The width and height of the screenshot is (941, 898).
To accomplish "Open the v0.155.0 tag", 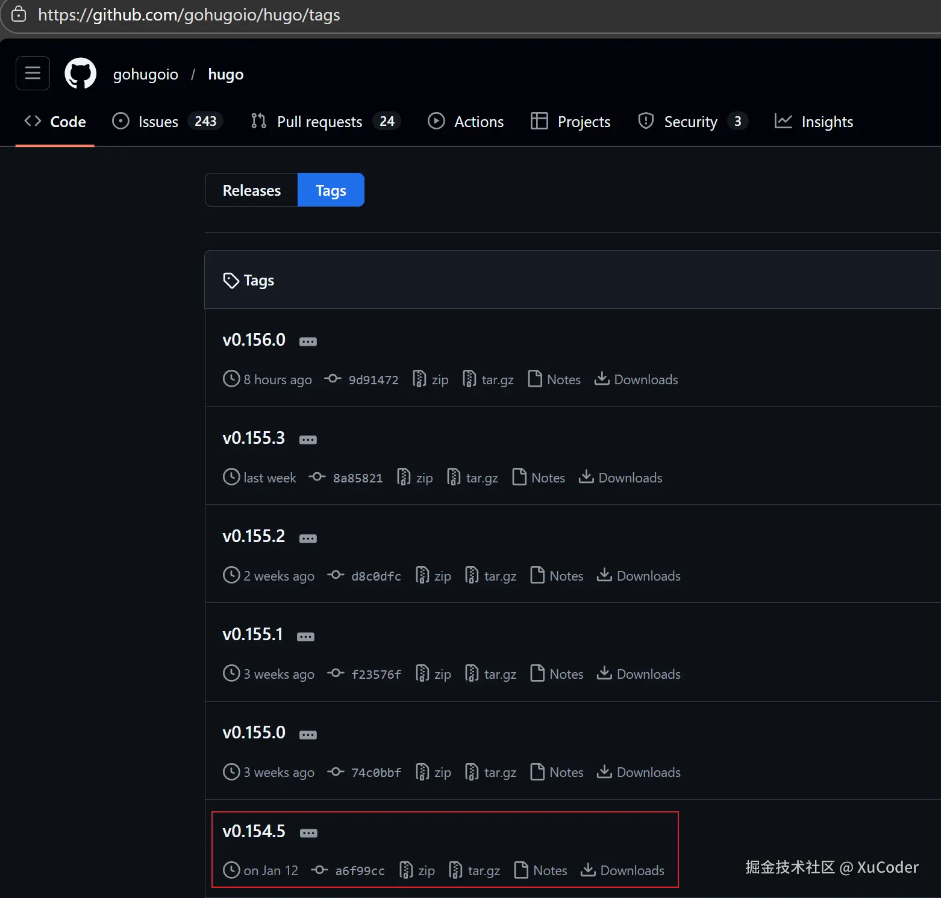I will (254, 732).
